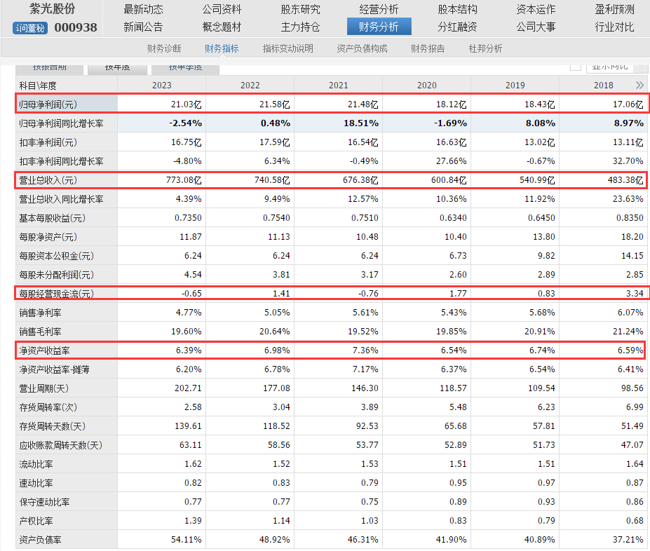This screenshot has height=551, width=650.
Task: Select the 速动比率 row label
Action: (x=36, y=483)
